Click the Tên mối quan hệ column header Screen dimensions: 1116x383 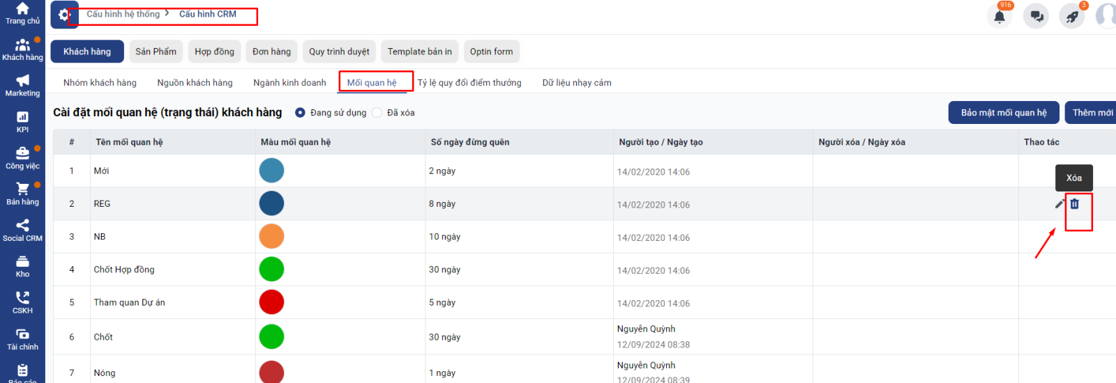(x=129, y=142)
